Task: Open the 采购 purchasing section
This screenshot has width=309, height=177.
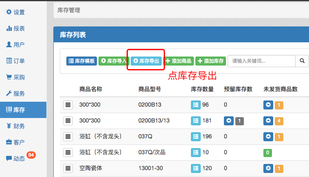Action: 15,77
